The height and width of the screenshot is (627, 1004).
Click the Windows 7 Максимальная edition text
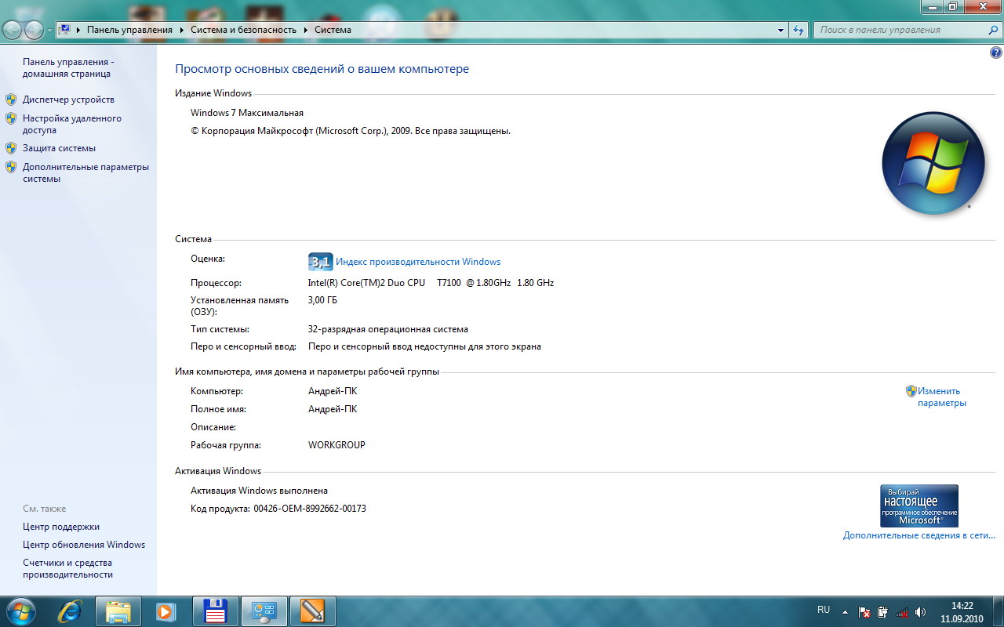(x=247, y=113)
